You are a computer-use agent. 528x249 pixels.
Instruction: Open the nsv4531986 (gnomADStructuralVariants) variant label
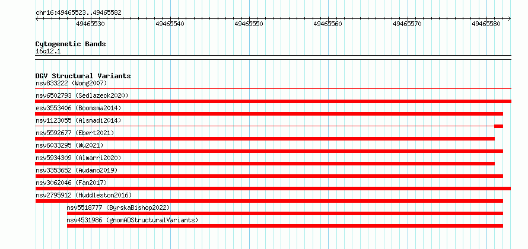pos(132,220)
